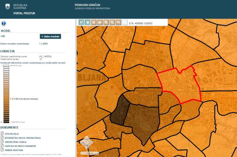Open the REFERENČNA ENOTA VREDNOTENJA document
This screenshot has width=237, height=157.
click(23, 138)
